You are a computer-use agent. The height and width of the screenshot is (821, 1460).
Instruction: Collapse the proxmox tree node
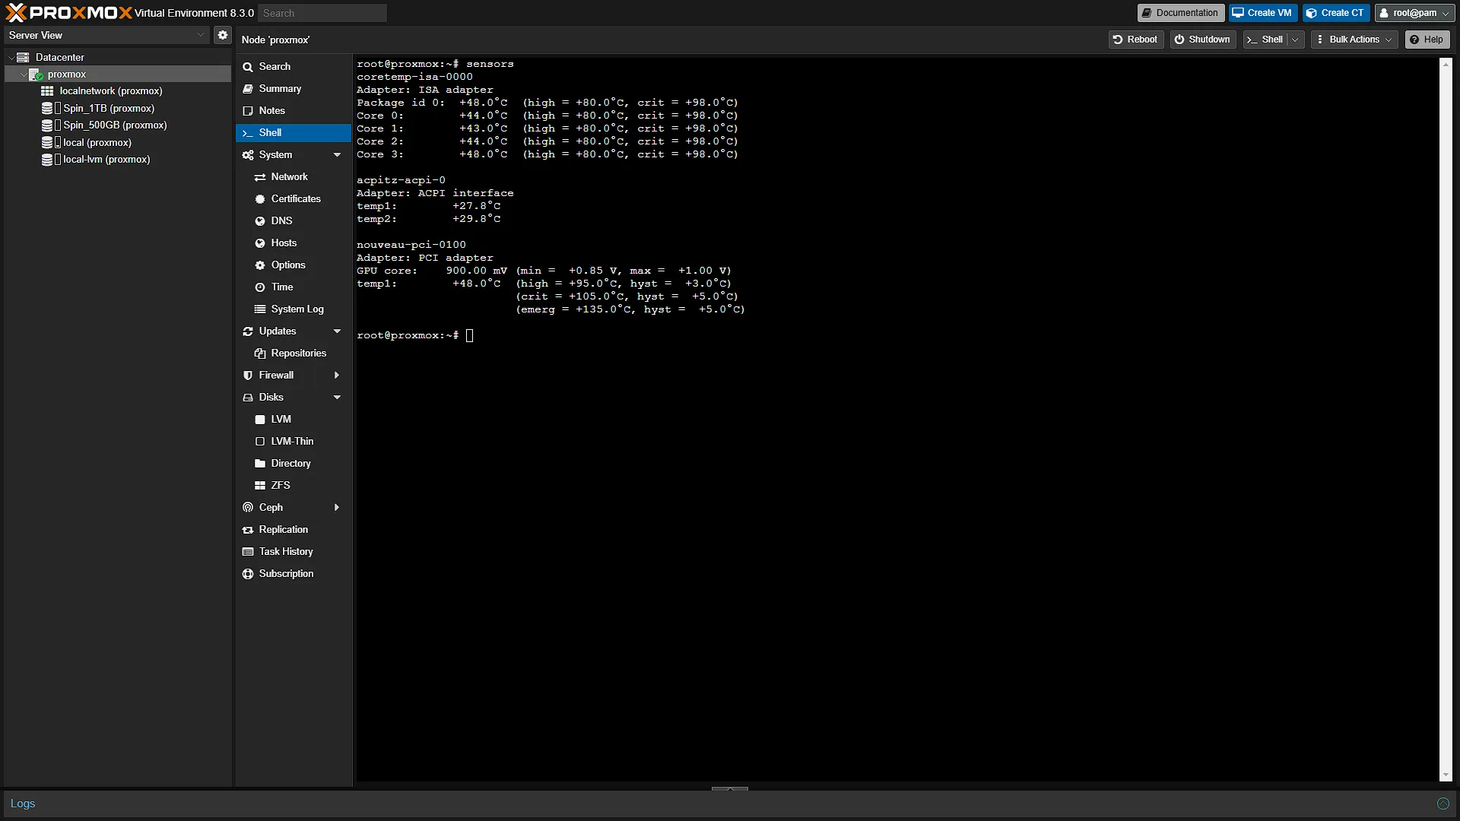tap(23, 74)
